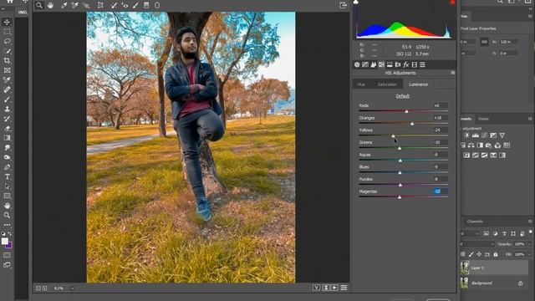The height and width of the screenshot is (301, 535).
Task: Open the Adjustments panel flyout menu
Action: (x=530, y=119)
